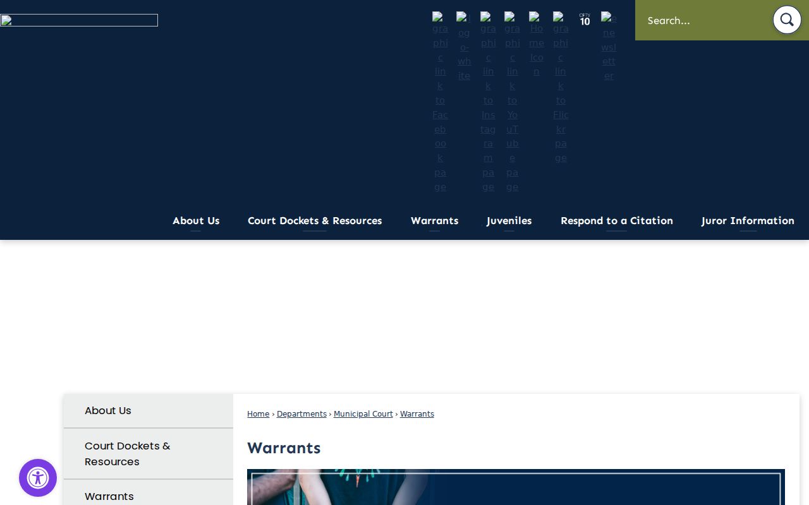Viewport: 809px width, 505px height.
Task: Click the Warrants banner image
Action: (516, 487)
